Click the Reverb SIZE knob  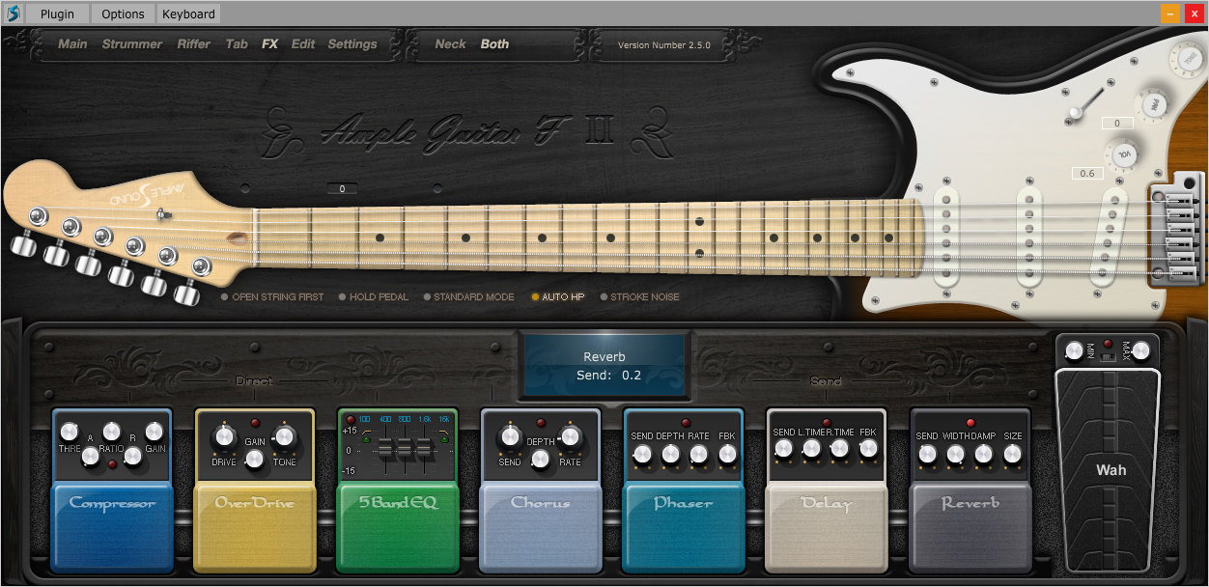tap(1011, 454)
